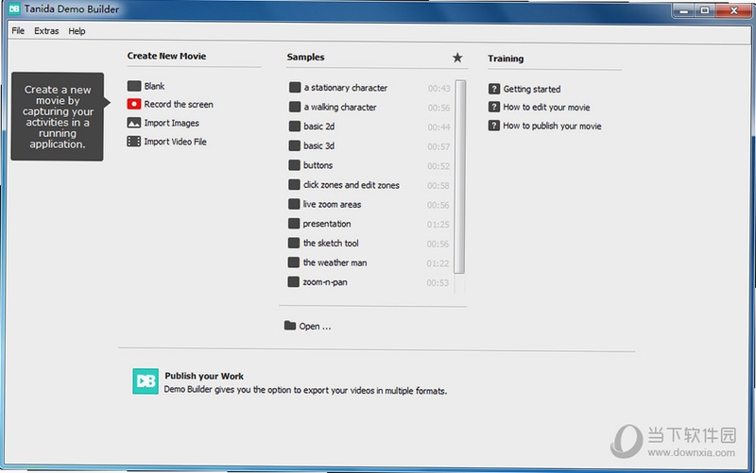
Task: Open sample 'click zones and edit zones'
Action: point(351,185)
